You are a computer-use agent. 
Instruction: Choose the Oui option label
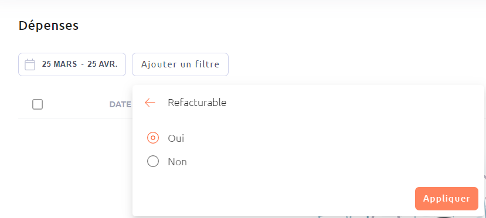point(176,138)
